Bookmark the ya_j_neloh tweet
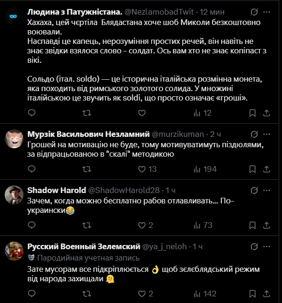The image size is (282, 303). tap(252, 294)
